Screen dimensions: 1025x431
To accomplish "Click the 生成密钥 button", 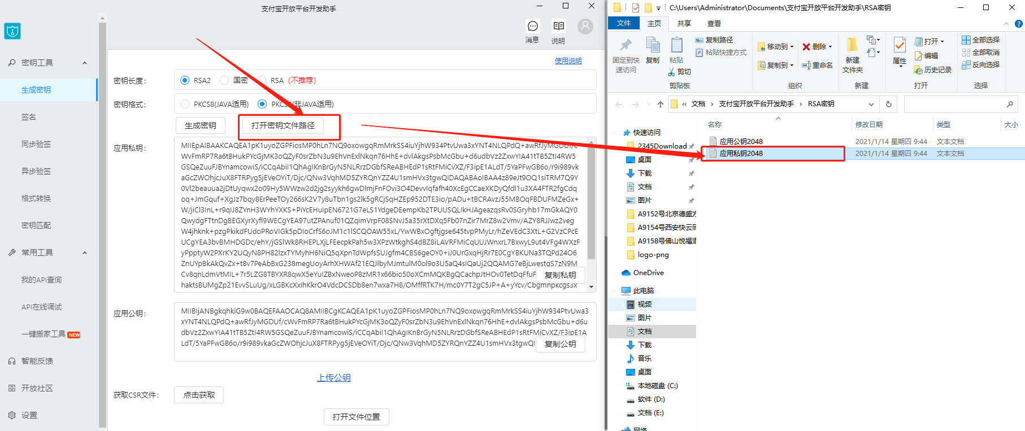I will pyautogui.click(x=201, y=125).
